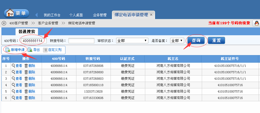This screenshot has height=113, width=260.
Task: Delete row 3 record via 删除
Action: coord(30,79)
